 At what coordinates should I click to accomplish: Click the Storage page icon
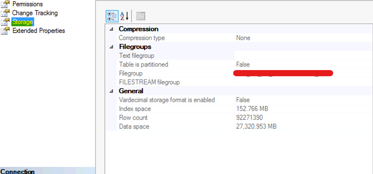[x=5, y=22]
